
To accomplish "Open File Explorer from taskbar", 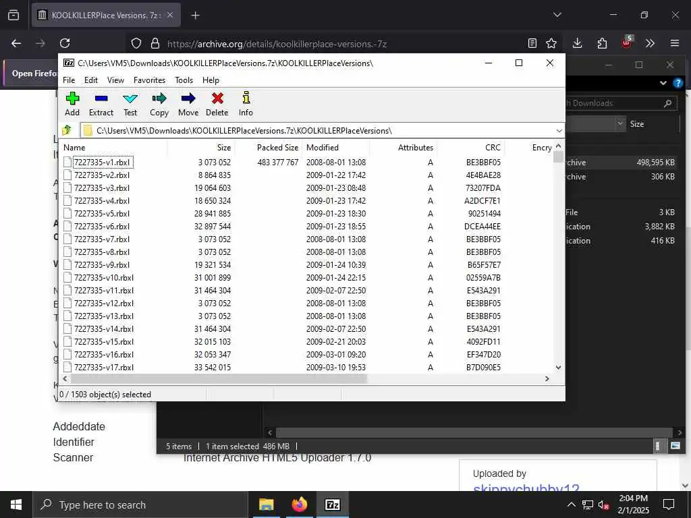I will click(267, 505).
